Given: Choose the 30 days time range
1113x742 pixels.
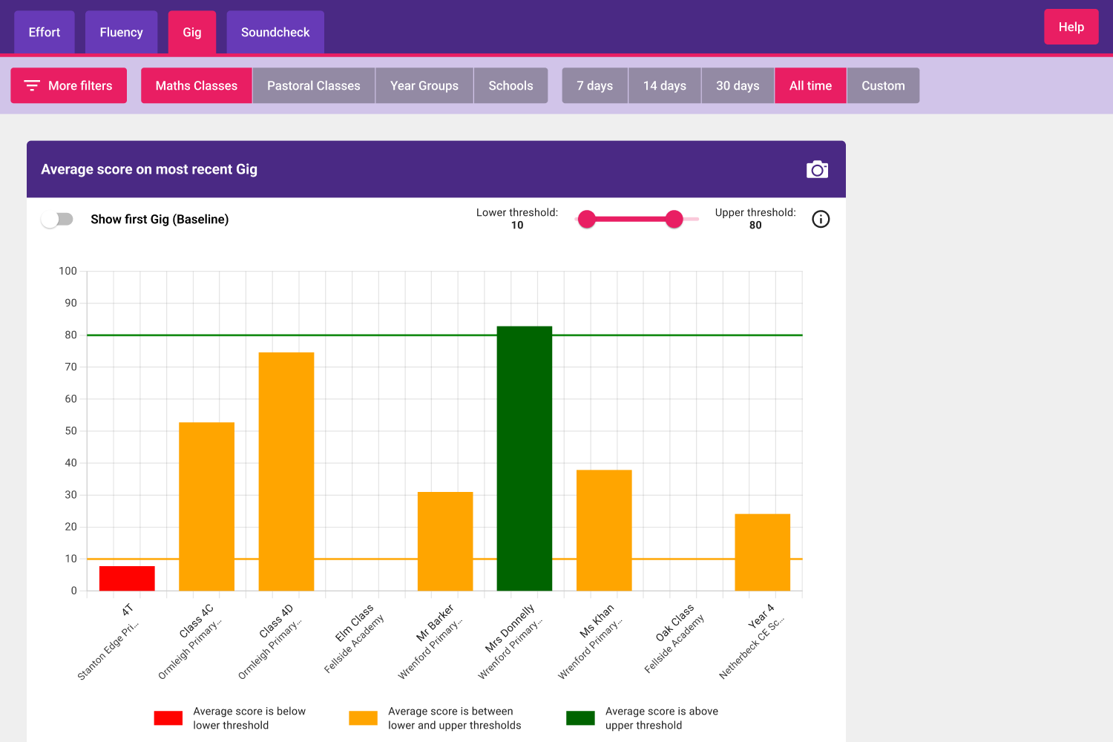Looking at the screenshot, I should [x=738, y=86].
